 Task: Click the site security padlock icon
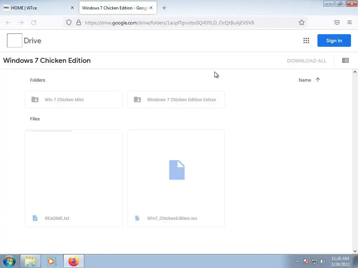tap(79, 22)
